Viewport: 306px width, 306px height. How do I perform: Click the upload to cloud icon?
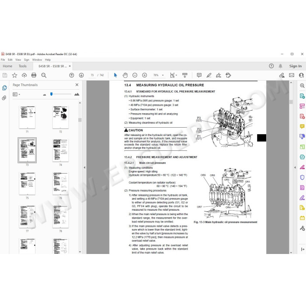[24, 75]
